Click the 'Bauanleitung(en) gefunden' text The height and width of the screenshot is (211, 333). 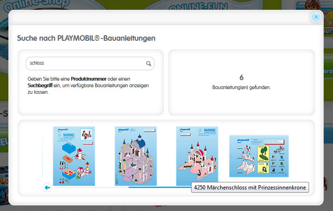(241, 87)
